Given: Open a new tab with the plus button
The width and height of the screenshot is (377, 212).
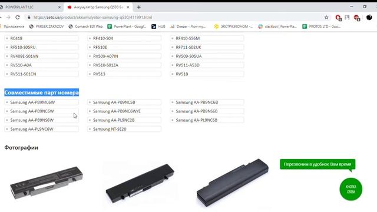Looking at the screenshot, I should [x=139, y=7].
